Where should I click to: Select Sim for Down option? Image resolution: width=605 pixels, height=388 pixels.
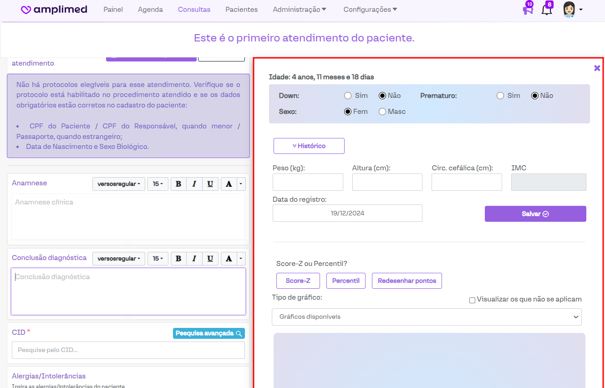coord(348,96)
